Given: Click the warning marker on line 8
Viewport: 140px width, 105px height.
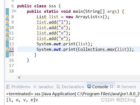Looking at the screenshot, I should (7, 17).
